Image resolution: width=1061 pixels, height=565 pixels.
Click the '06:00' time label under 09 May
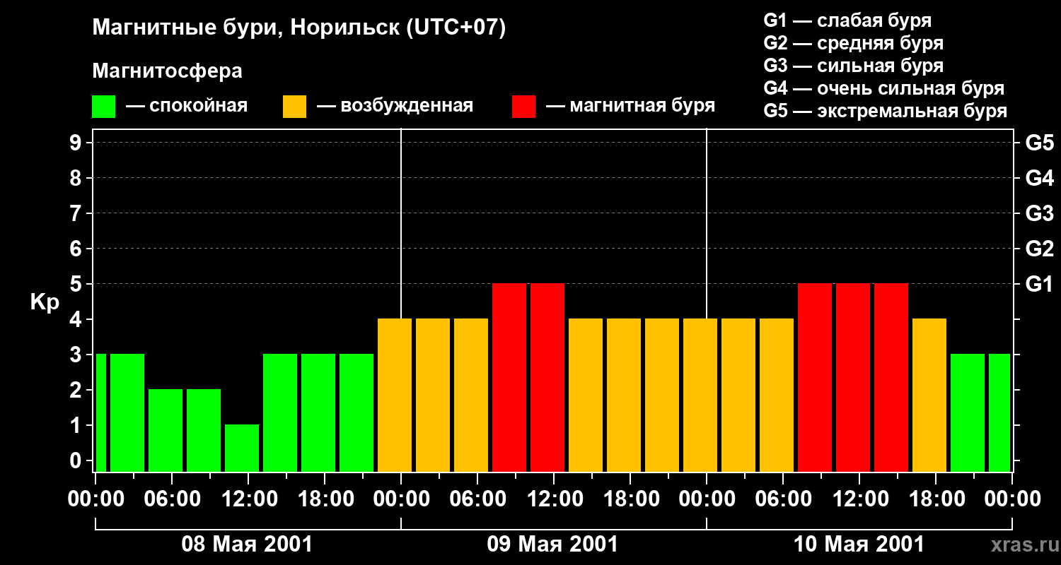tap(477, 499)
